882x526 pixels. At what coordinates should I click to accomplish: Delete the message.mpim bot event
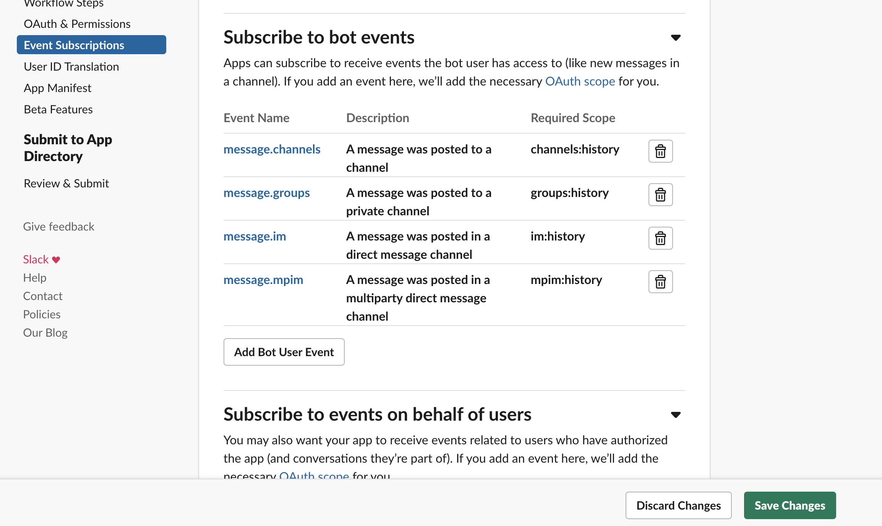[x=660, y=281]
